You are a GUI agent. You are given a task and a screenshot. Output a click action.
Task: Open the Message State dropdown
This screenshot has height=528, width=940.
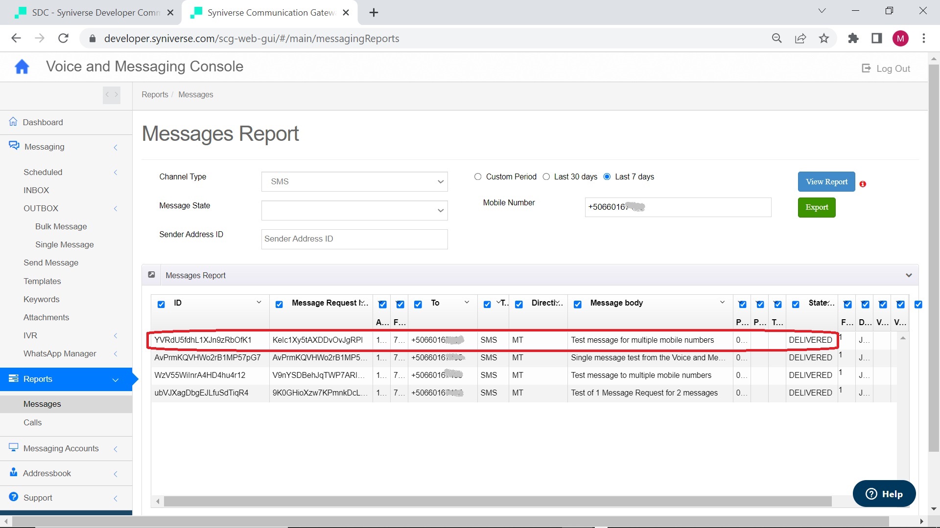[354, 210]
